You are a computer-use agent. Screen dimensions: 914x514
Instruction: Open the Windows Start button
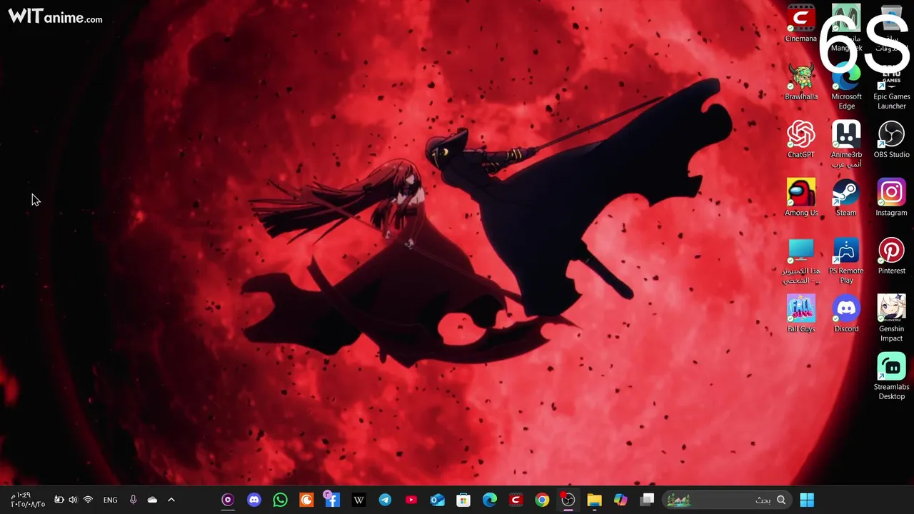point(807,500)
